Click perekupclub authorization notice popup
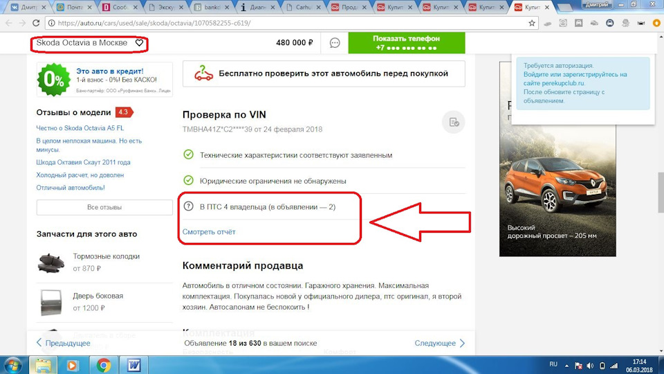Image resolution: width=664 pixels, height=374 pixels. (x=582, y=84)
